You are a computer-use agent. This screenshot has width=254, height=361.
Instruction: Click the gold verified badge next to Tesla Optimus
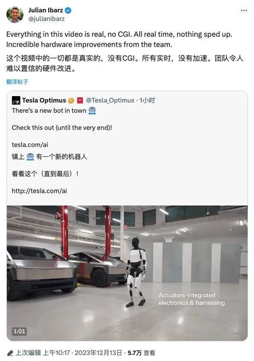(x=71, y=100)
